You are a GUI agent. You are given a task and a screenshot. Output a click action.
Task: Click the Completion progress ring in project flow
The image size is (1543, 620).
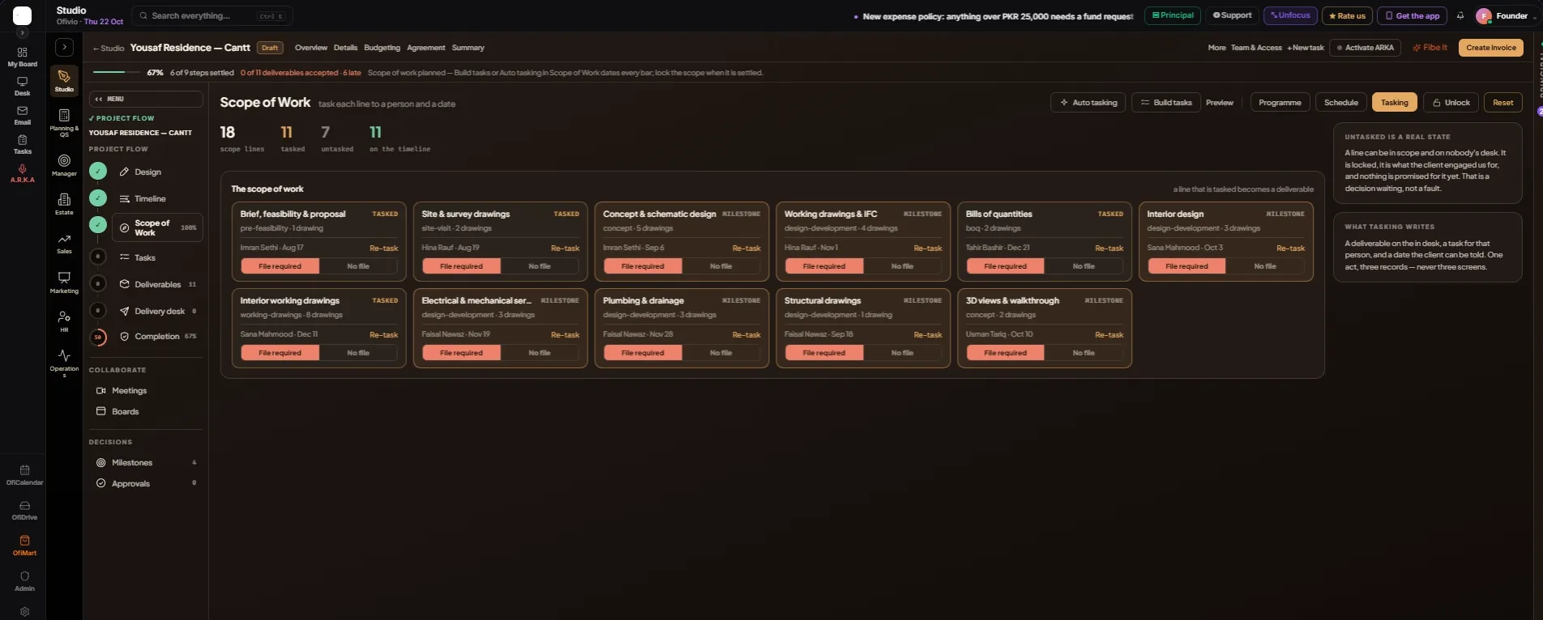[98, 337]
